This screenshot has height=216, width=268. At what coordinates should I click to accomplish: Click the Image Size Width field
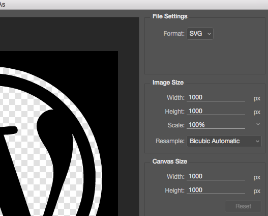tap(216, 98)
